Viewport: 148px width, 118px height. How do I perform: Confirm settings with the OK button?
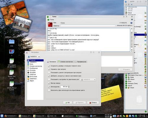click(x=67, y=103)
